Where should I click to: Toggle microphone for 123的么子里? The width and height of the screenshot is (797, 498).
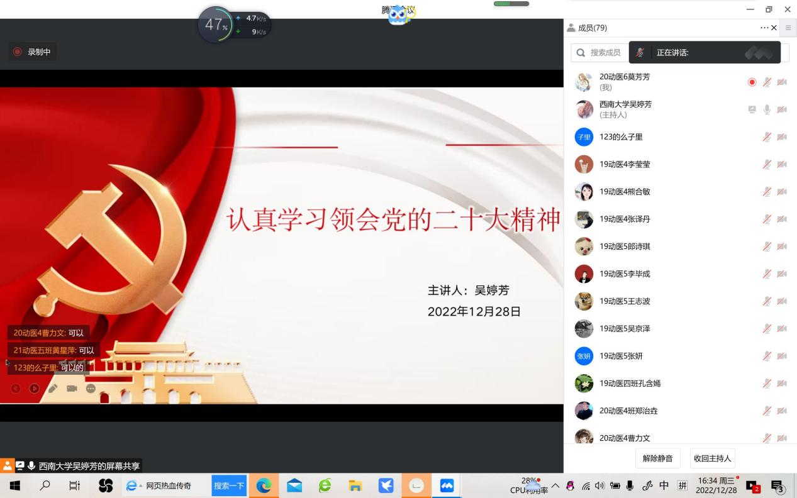click(x=767, y=137)
